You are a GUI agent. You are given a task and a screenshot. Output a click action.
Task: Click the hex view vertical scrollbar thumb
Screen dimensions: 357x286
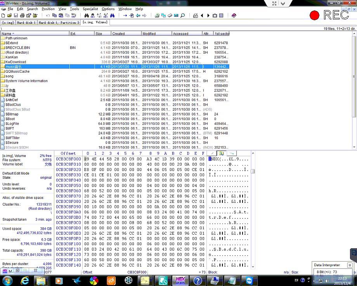253,171
